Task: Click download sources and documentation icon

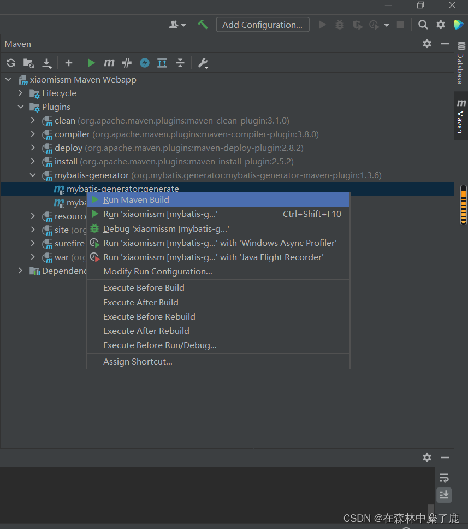Action: click(x=47, y=63)
